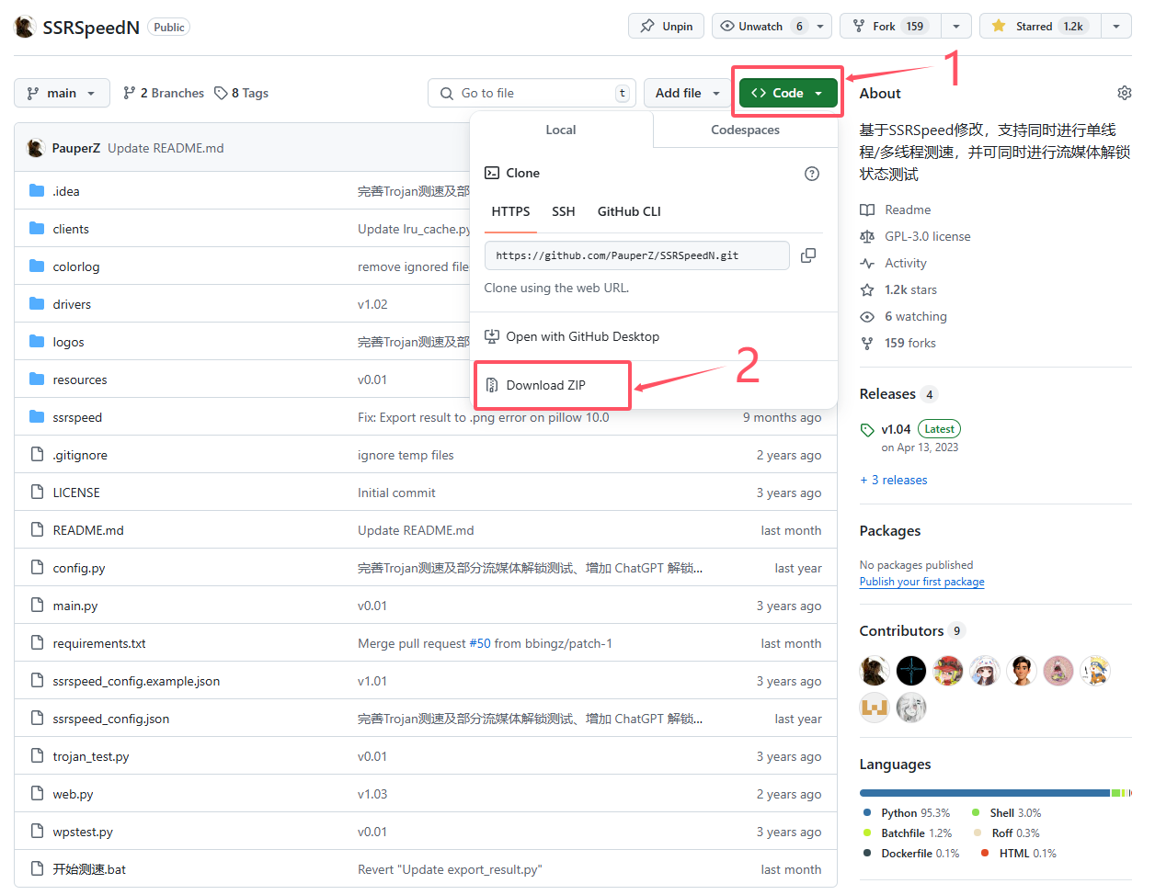1155x895 pixels.
Task: Open the drivers folder
Action: pos(71,303)
